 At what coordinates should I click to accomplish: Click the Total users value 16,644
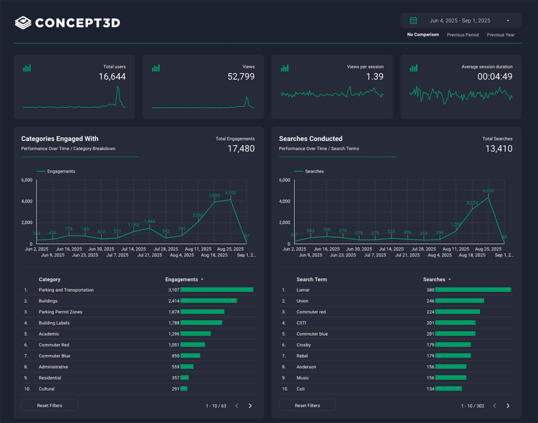112,77
